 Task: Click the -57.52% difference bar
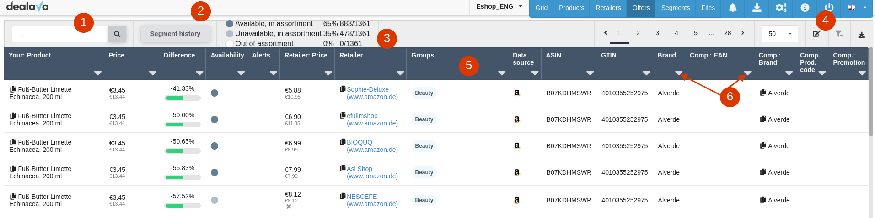coord(183,205)
